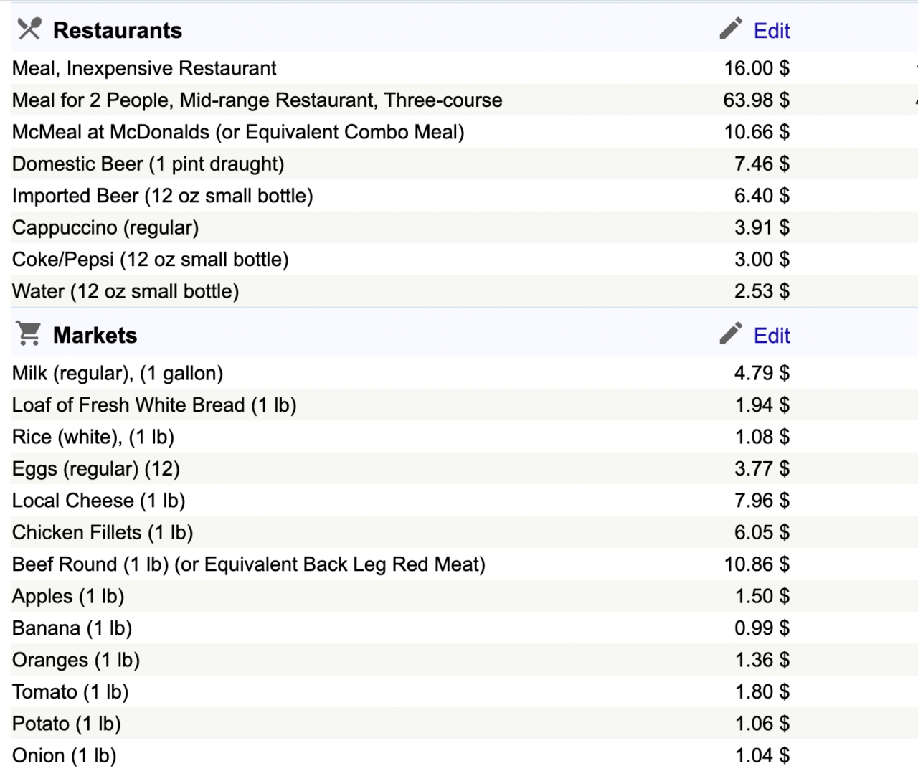Open the Edit link for Restaurants
This screenshot has height=771, width=918.
tap(772, 31)
